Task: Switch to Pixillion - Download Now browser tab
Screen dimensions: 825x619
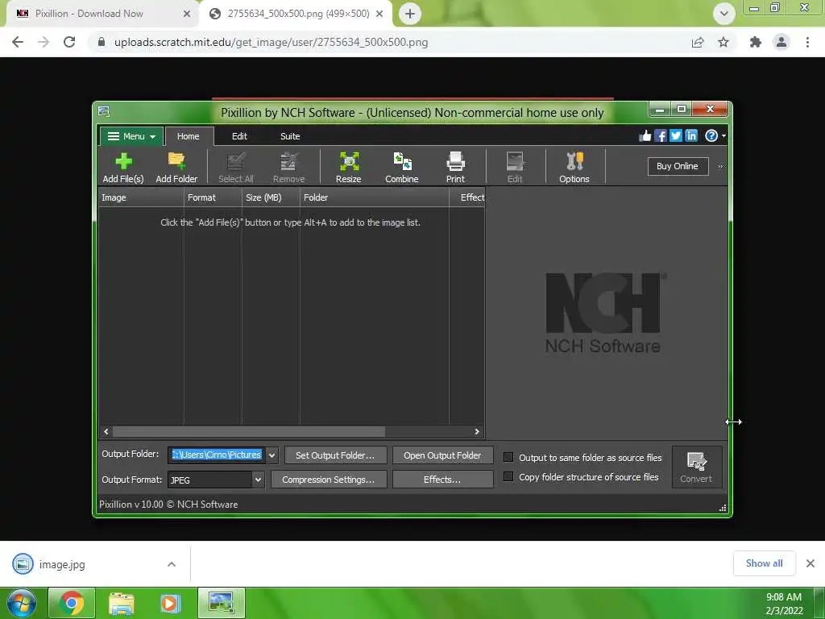Action: 102,14
